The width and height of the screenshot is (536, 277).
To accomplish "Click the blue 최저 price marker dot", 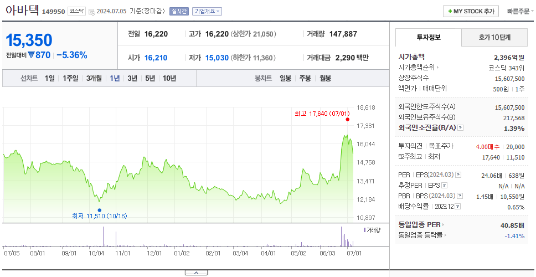I will click(x=100, y=211).
